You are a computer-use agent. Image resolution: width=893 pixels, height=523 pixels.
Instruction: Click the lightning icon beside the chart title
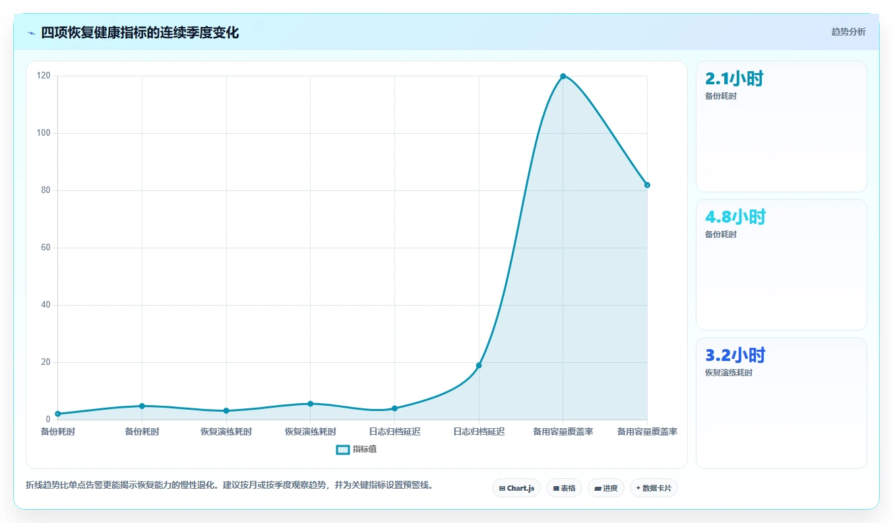click(x=31, y=33)
